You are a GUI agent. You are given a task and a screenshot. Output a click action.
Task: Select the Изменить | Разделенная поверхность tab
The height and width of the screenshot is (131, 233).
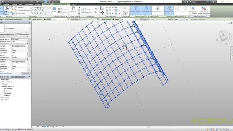coord(56,4)
